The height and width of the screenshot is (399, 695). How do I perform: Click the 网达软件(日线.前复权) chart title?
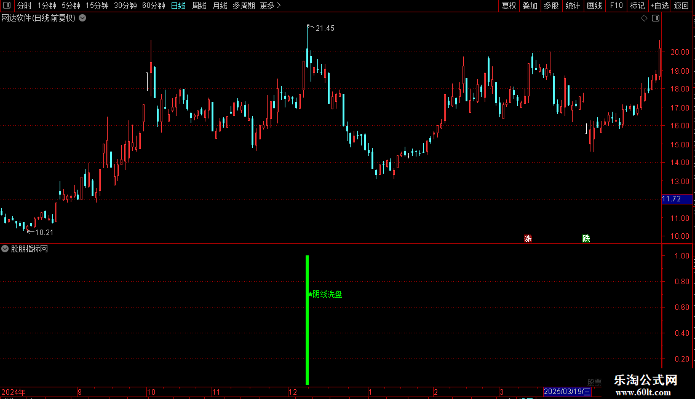(x=39, y=18)
